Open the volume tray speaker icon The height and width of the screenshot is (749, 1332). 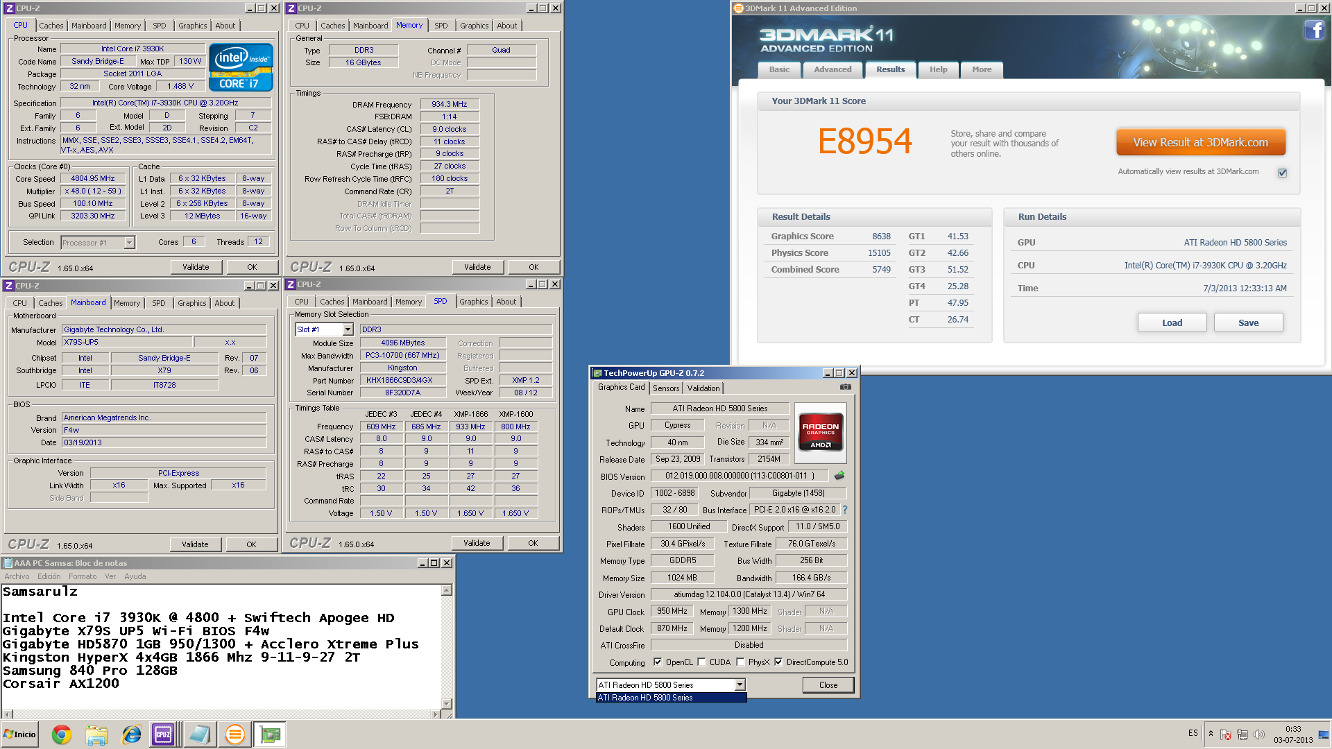(1259, 734)
